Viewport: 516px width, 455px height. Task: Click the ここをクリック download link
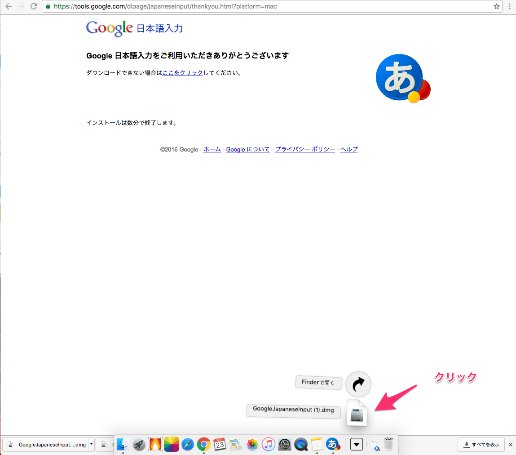tap(183, 73)
